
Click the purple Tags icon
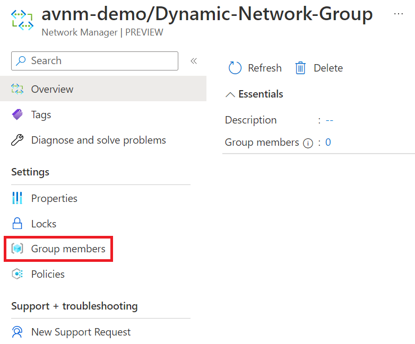(18, 114)
